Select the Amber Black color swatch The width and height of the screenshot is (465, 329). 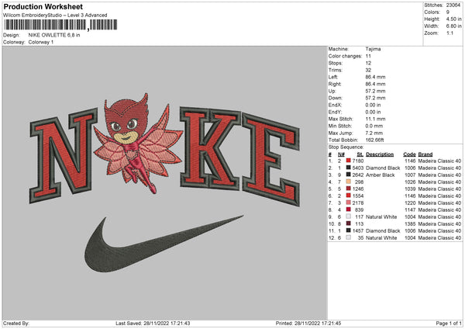[349, 175]
